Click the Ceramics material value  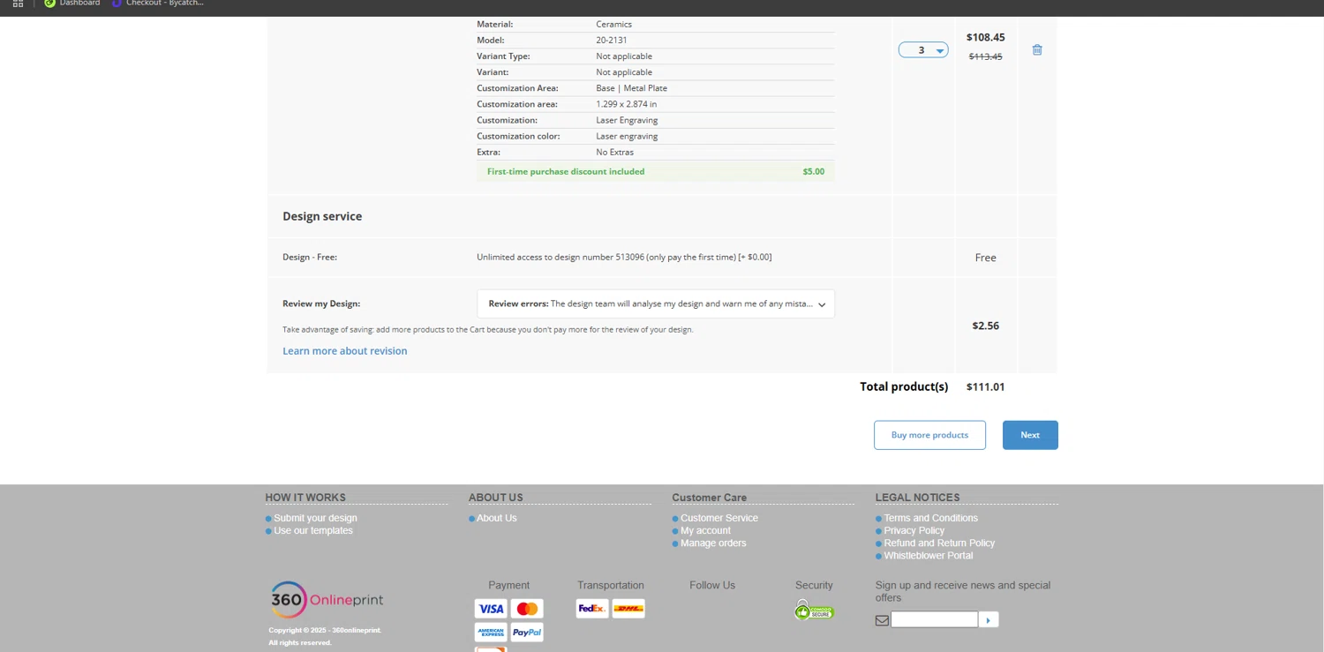point(613,25)
